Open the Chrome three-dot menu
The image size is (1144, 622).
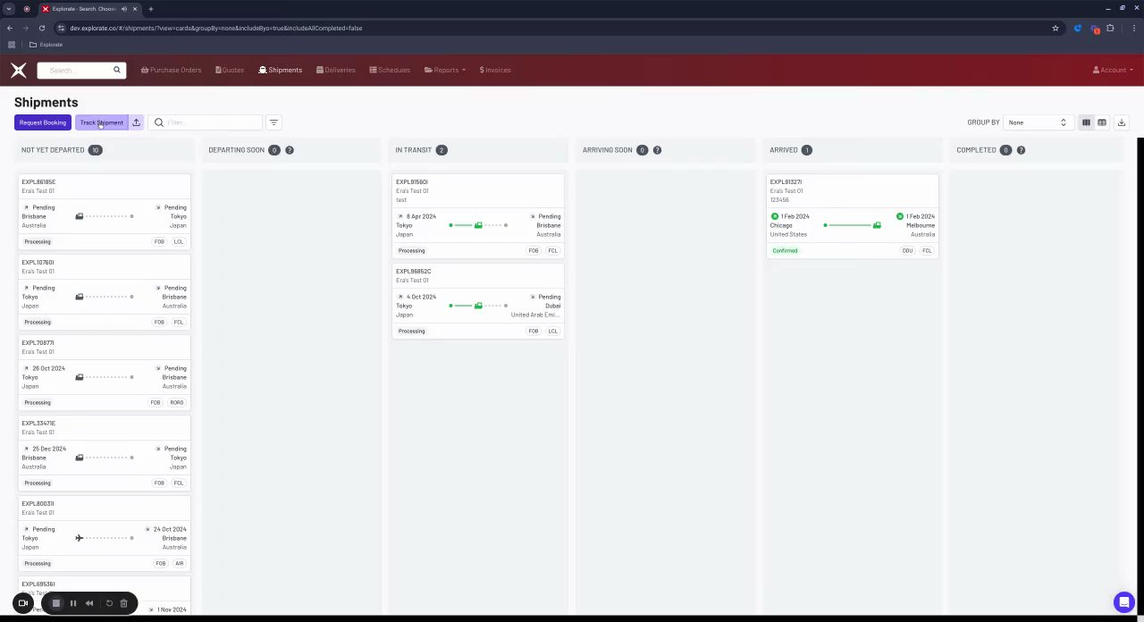pos(1133,28)
